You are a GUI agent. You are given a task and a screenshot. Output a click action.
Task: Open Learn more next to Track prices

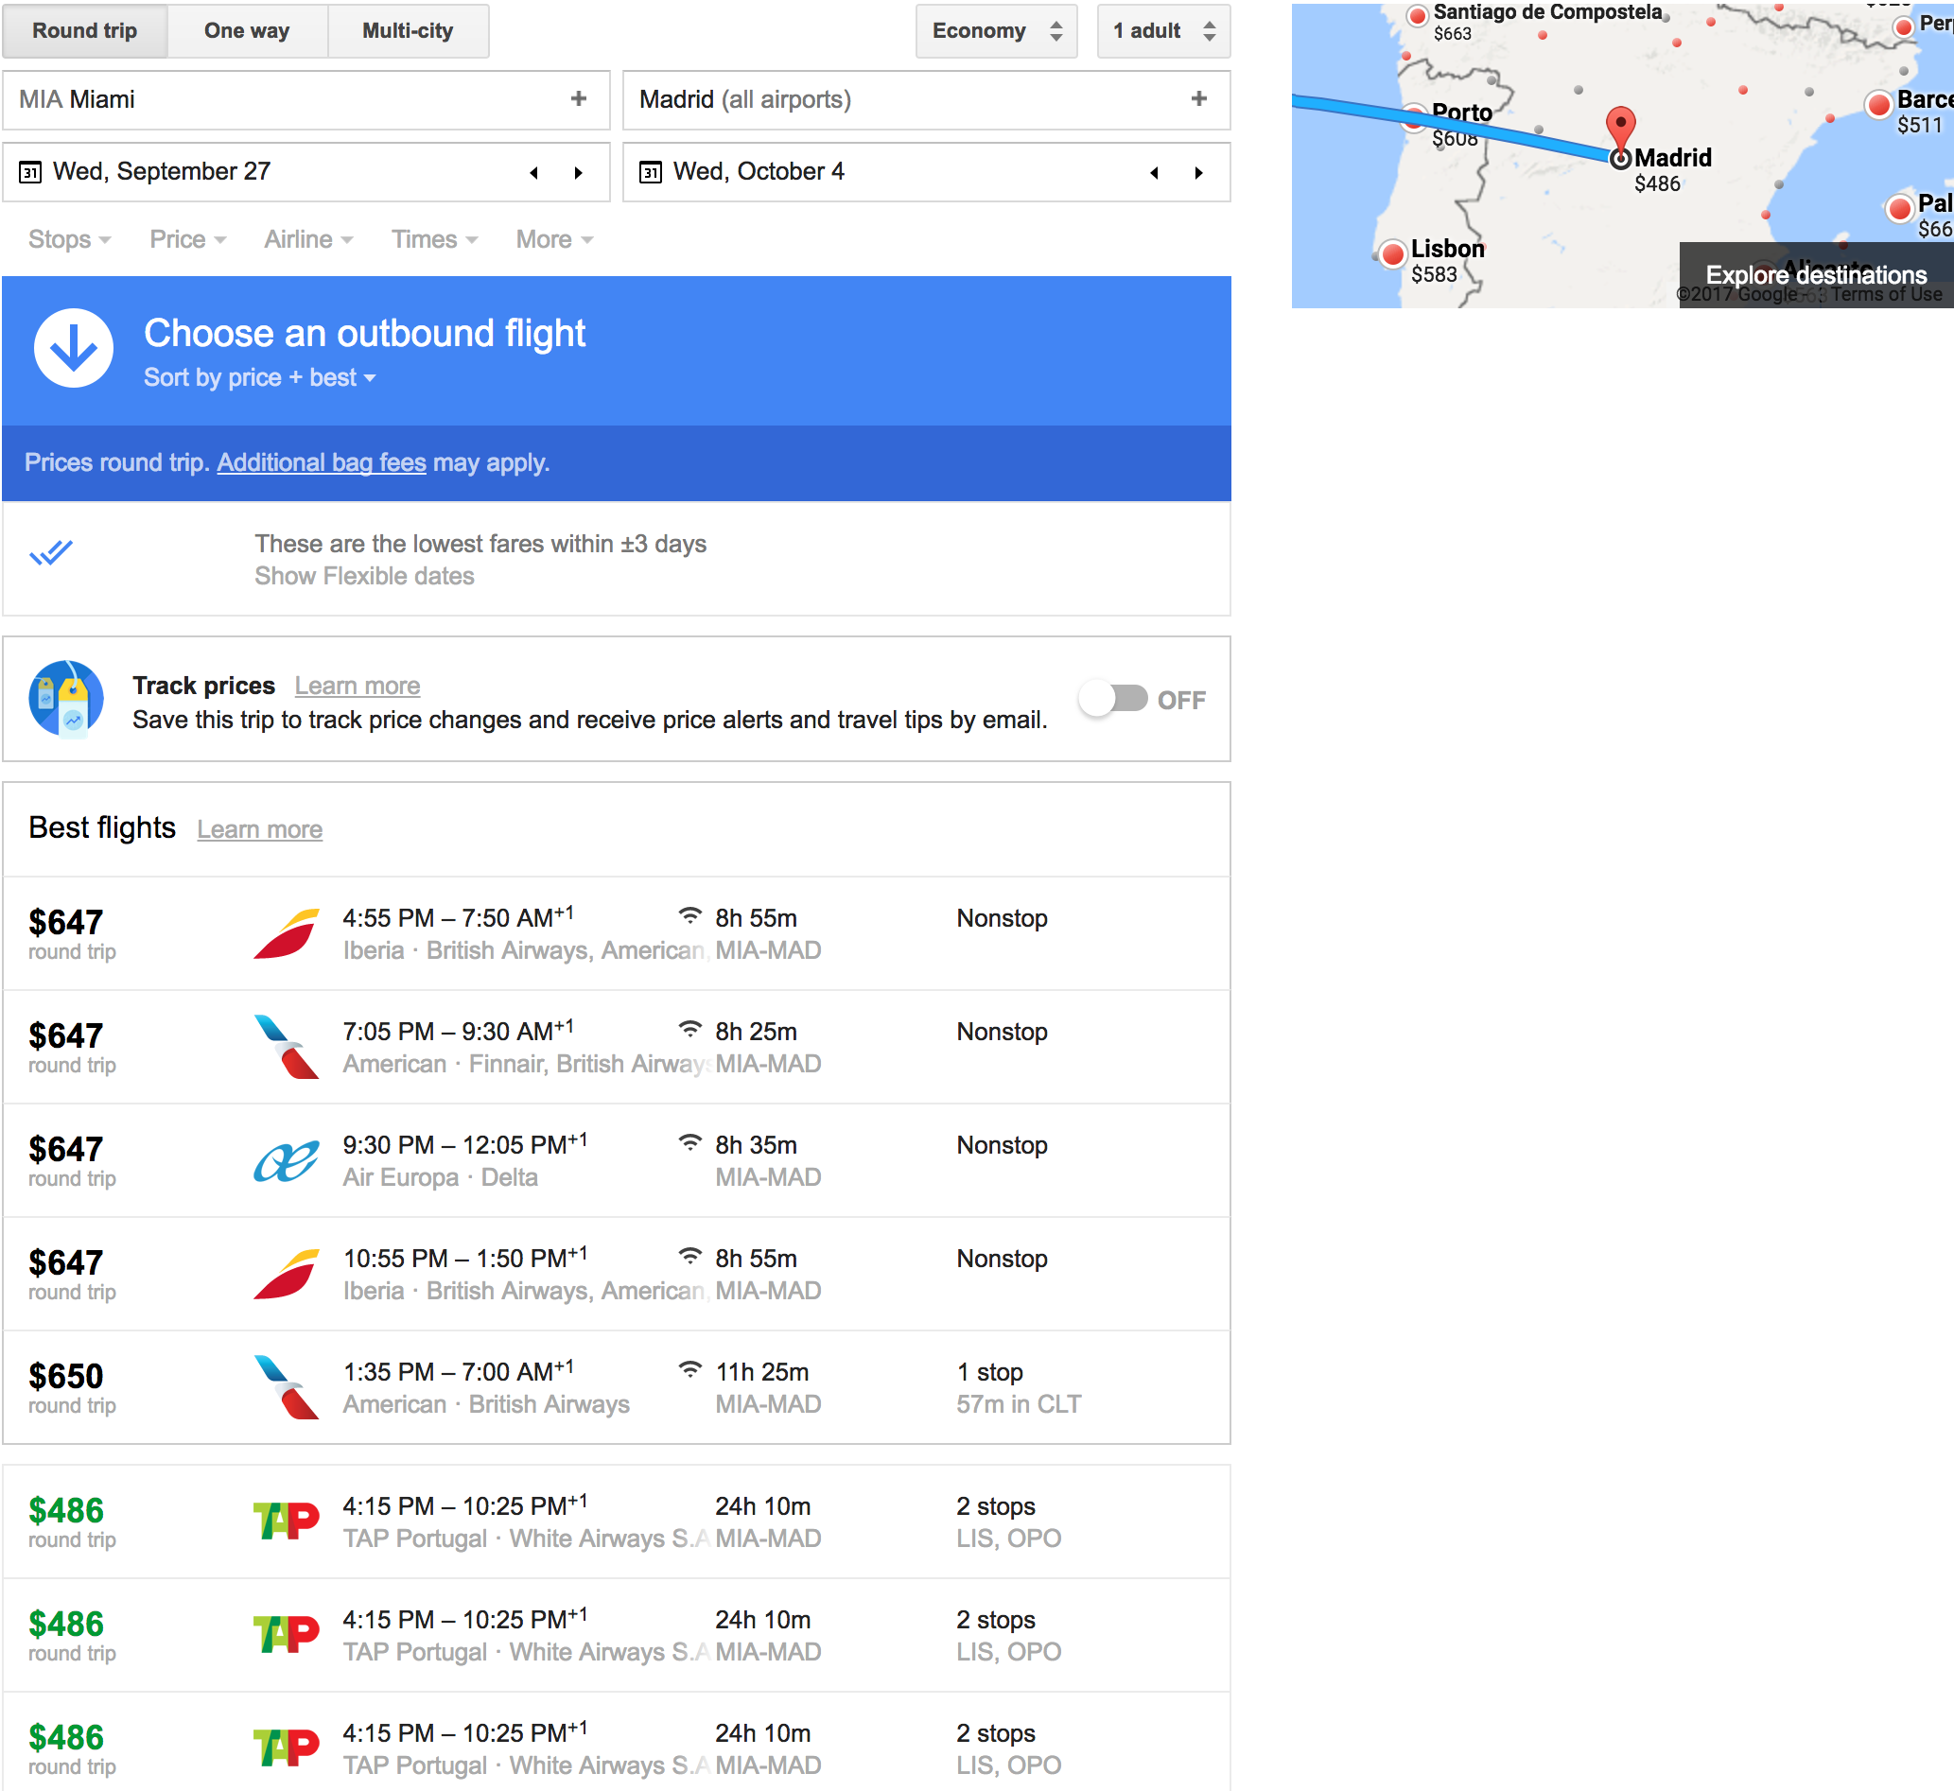click(x=358, y=686)
